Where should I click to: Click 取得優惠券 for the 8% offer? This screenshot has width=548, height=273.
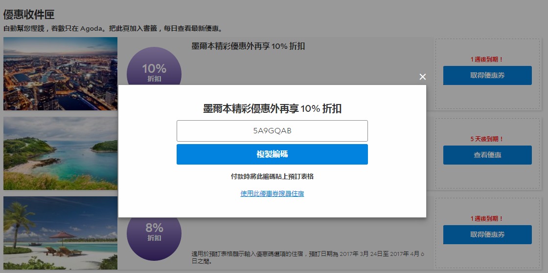pyautogui.click(x=487, y=234)
